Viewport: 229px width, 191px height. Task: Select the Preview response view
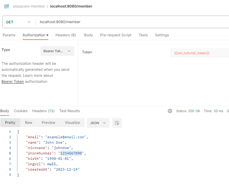(x=49, y=123)
